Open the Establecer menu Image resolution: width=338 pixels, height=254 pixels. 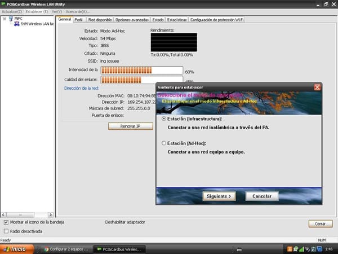pyautogui.click(x=37, y=11)
